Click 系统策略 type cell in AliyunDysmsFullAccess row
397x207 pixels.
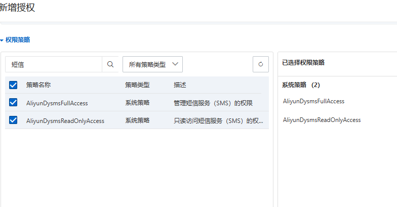(137, 103)
